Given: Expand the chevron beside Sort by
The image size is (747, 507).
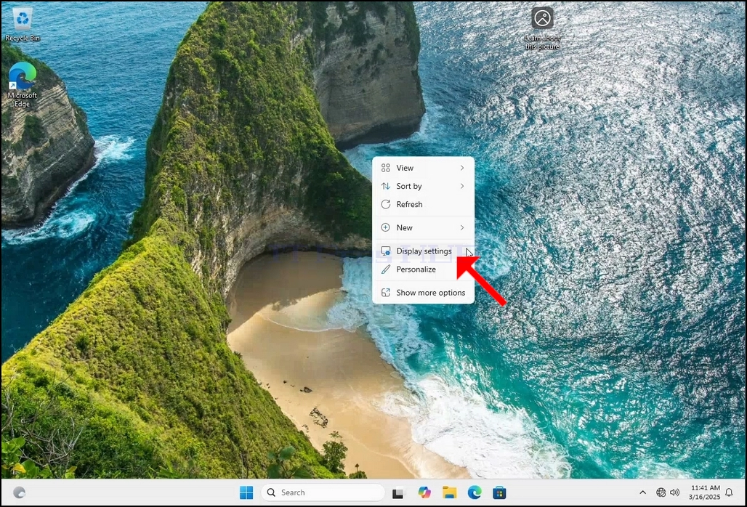Looking at the screenshot, I should click(461, 186).
